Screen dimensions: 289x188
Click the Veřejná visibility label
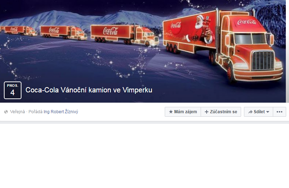pyautogui.click(x=17, y=112)
